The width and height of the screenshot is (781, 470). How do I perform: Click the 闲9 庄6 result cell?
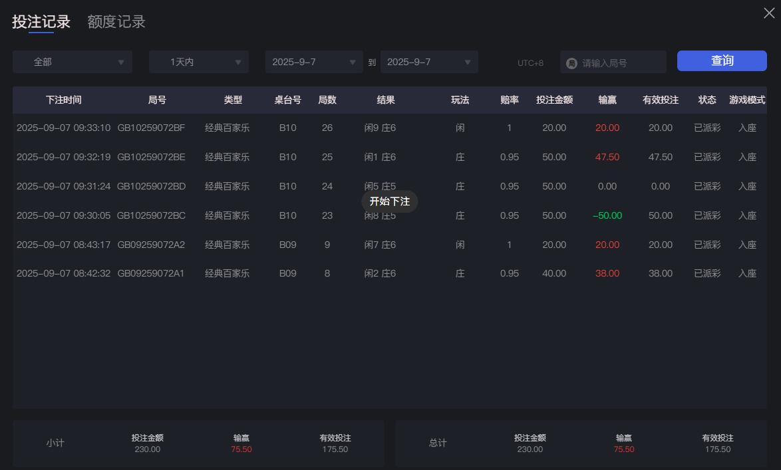tap(380, 128)
